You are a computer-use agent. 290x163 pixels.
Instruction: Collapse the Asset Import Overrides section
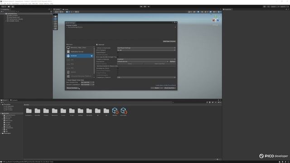coord(67,80)
